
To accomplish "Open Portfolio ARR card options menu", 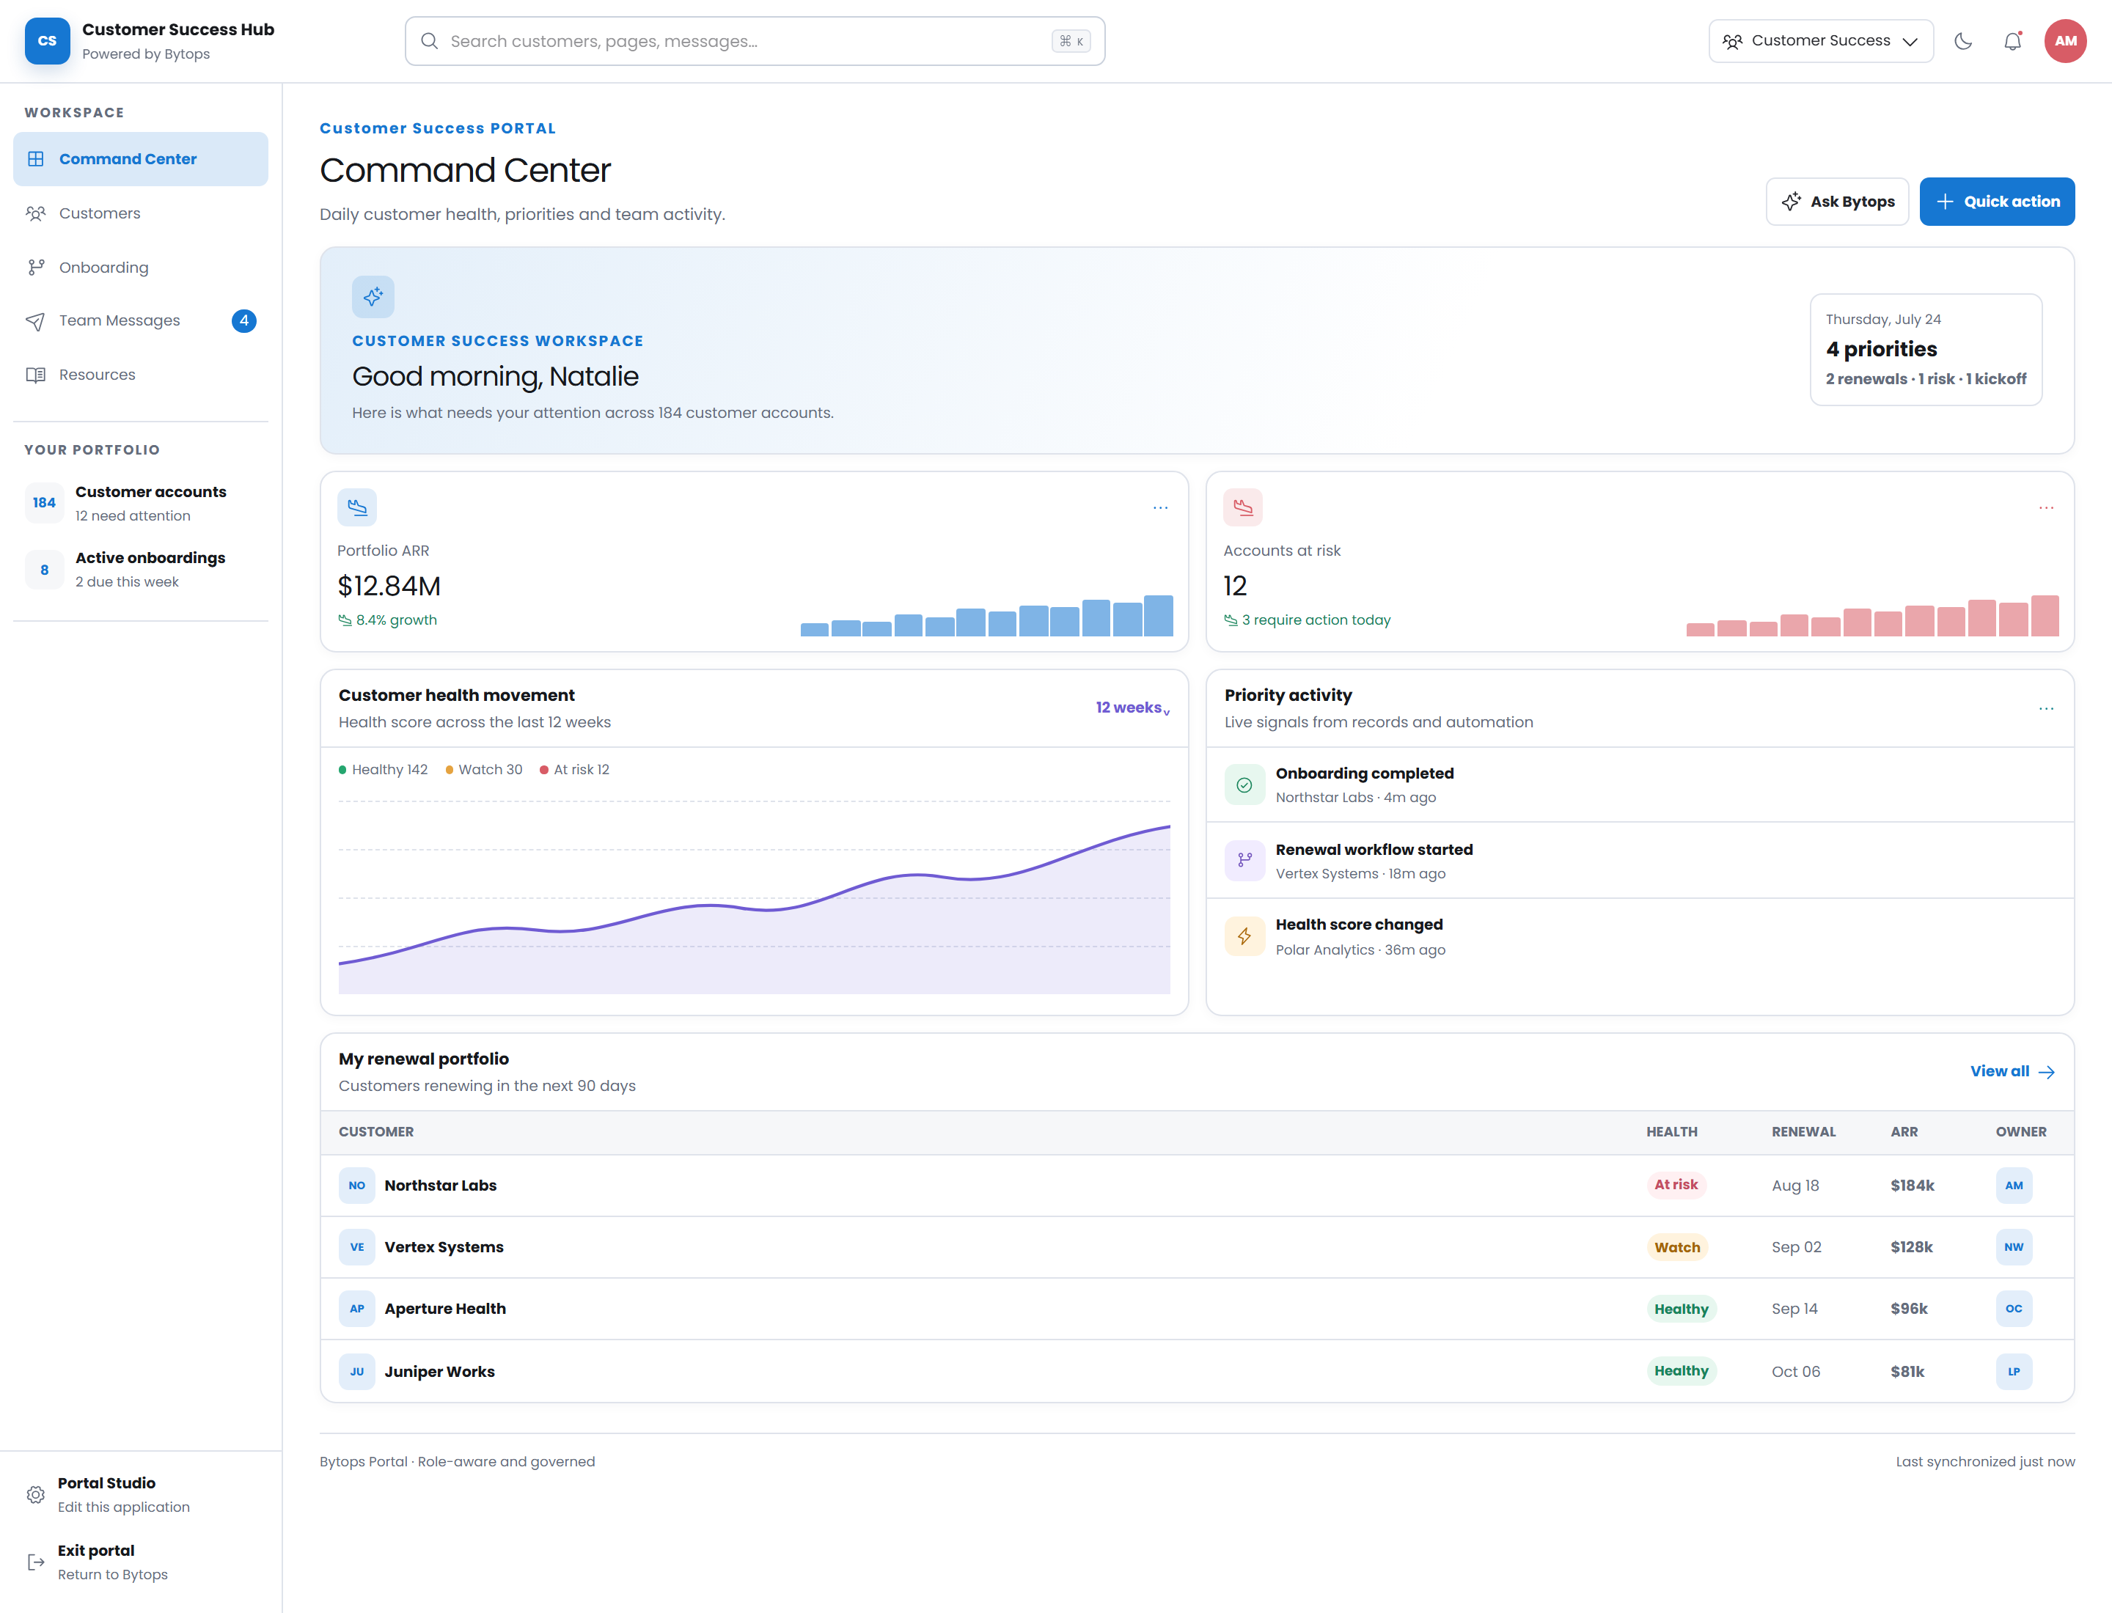I will pyautogui.click(x=1160, y=508).
